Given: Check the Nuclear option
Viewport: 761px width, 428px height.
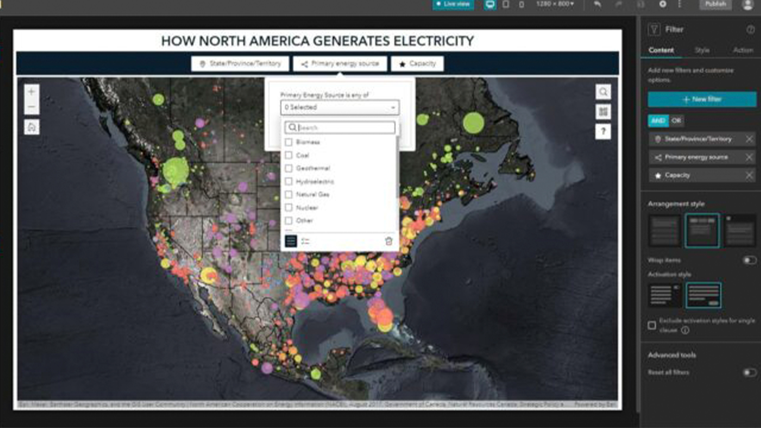Looking at the screenshot, I should pyautogui.click(x=289, y=208).
